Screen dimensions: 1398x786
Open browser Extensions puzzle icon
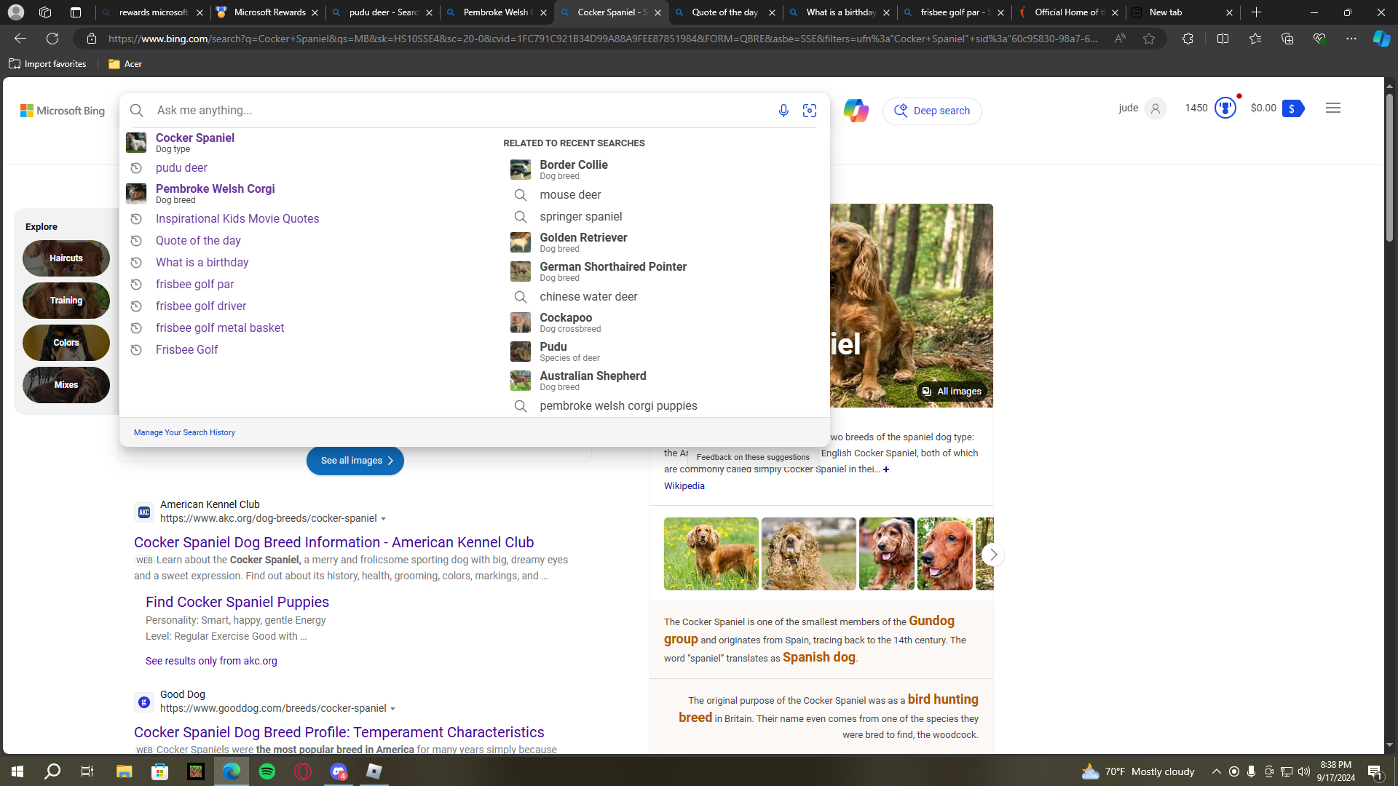click(1188, 39)
